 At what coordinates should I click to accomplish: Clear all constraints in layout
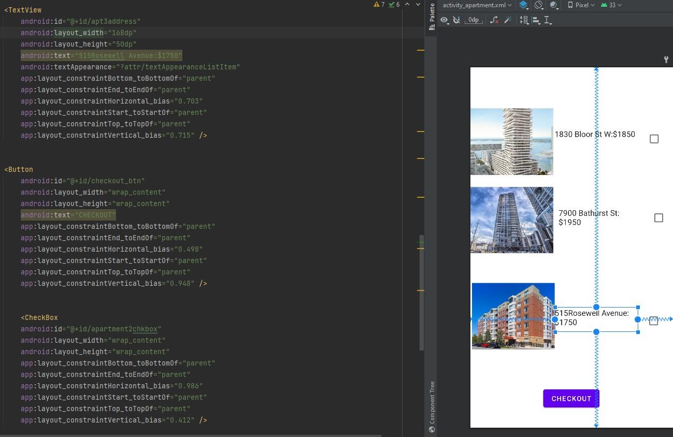pyautogui.click(x=493, y=19)
